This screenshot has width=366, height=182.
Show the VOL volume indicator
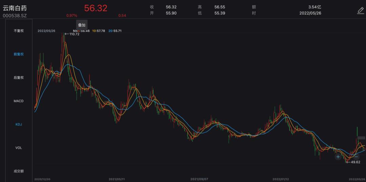19,148
